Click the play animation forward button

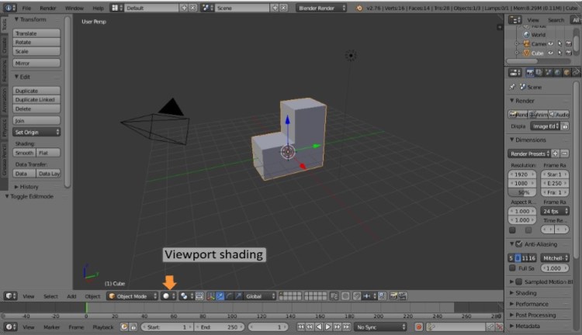328,326
